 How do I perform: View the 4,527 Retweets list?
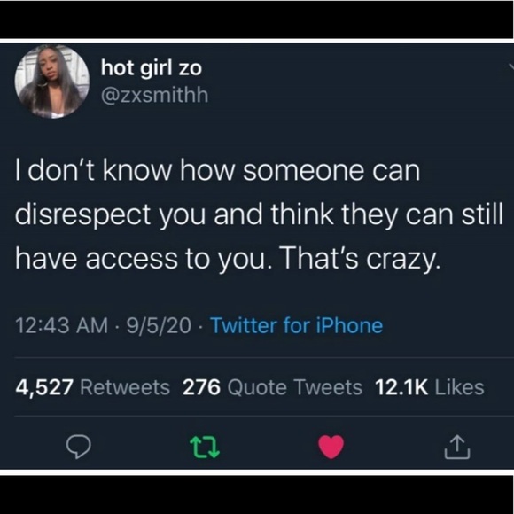[92, 387]
